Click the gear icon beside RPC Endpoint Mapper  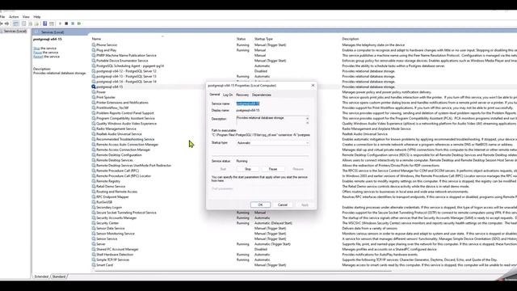coord(94,196)
